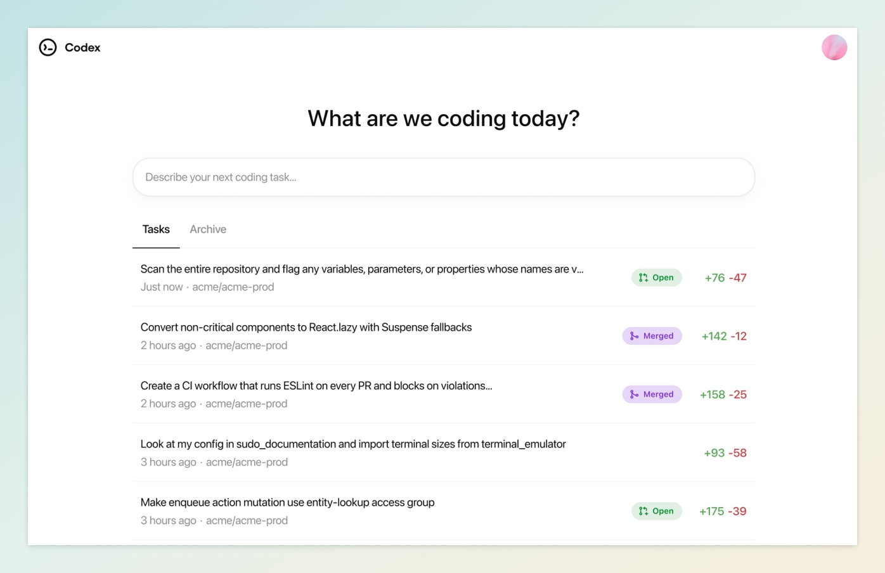
Task: Open the ESLint CI workflow task
Action: pos(444,394)
